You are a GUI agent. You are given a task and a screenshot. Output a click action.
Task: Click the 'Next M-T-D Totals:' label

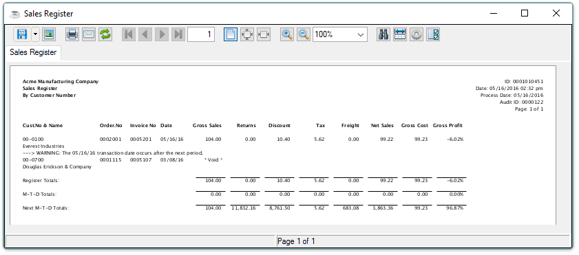click(x=46, y=208)
